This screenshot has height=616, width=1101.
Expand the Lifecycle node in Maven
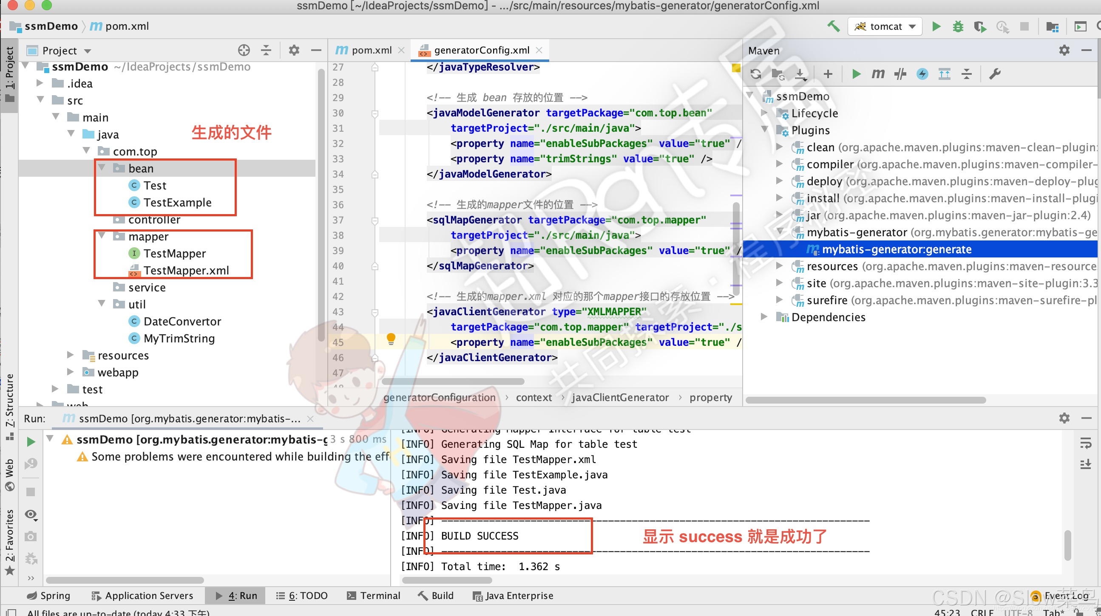764,113
